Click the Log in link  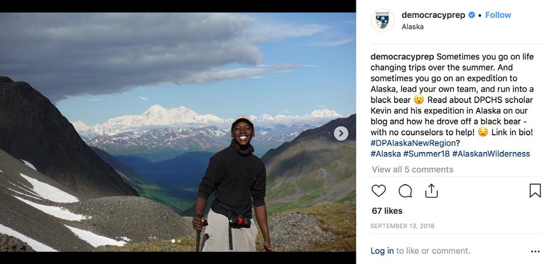[x=382, y=251]
